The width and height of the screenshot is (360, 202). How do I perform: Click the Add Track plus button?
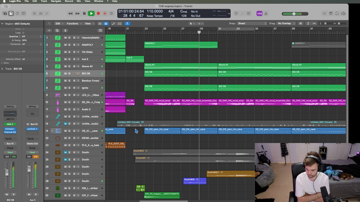pos(49,31)
